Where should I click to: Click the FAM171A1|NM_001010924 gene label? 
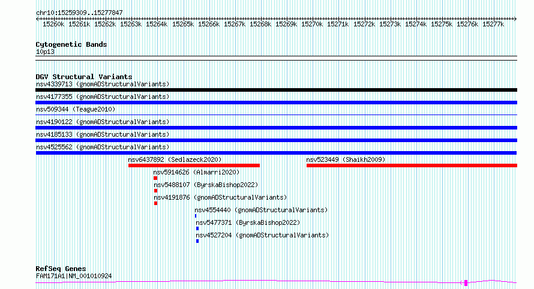pos(74,276)
